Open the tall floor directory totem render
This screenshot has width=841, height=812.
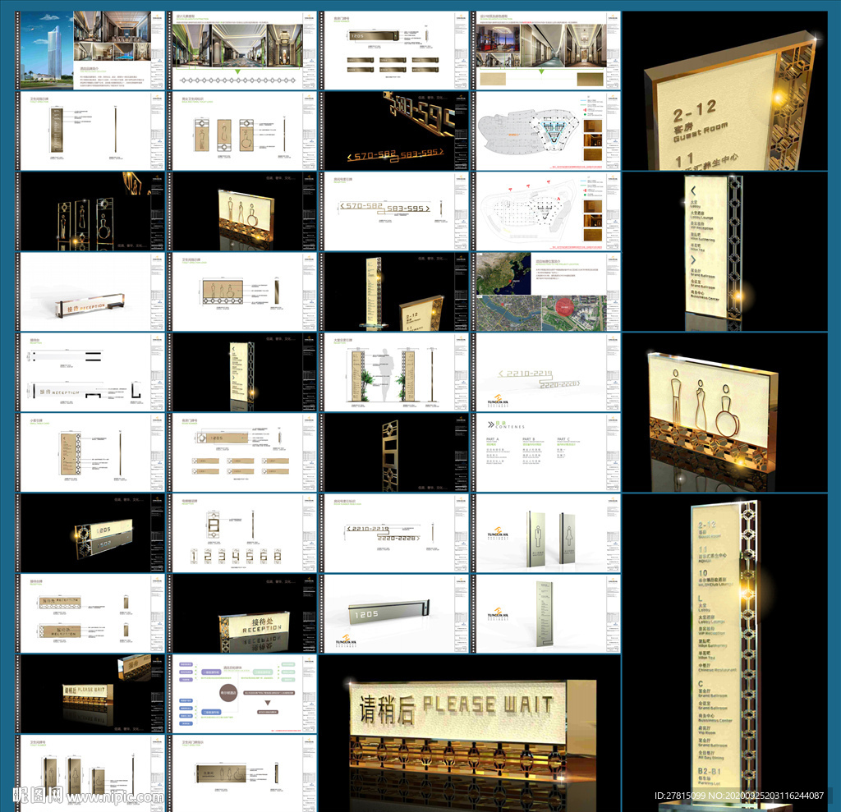(x=724, y=652)
